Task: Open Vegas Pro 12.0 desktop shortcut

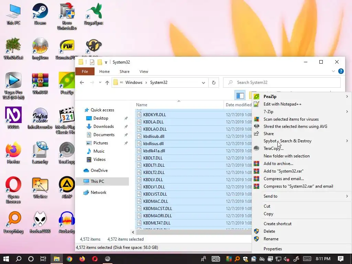Action: pos(13,86)
